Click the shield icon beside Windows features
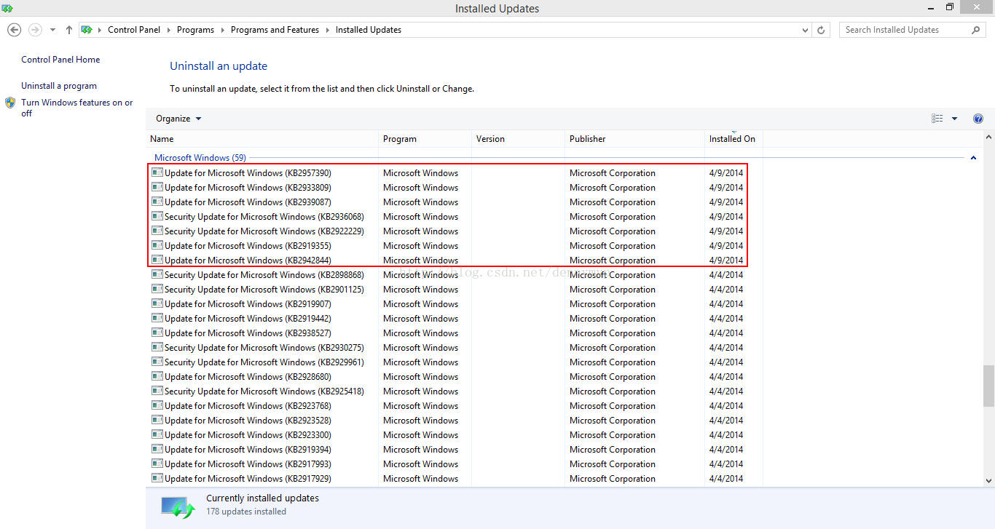This screenshot has height=529, width=995. click(x=10, y=103)
